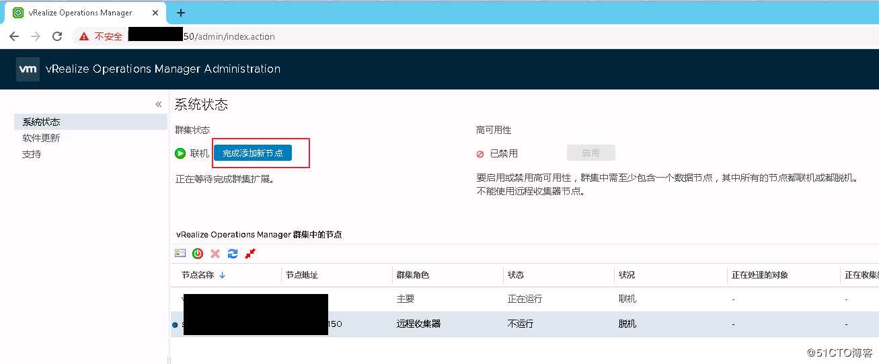Viewport: 879px width, 364px height.
Task: Click the 不安全 security warning icon
Action: tap(84, 36)
